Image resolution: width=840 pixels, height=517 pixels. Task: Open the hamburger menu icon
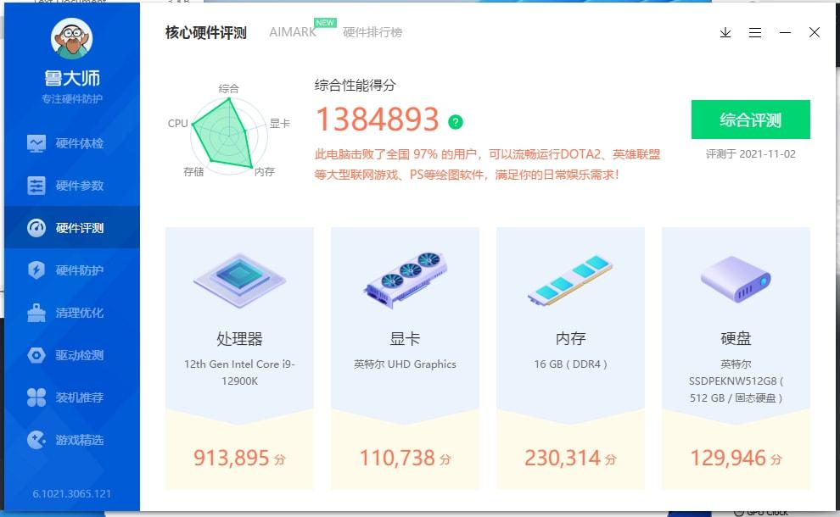point(755,33)
